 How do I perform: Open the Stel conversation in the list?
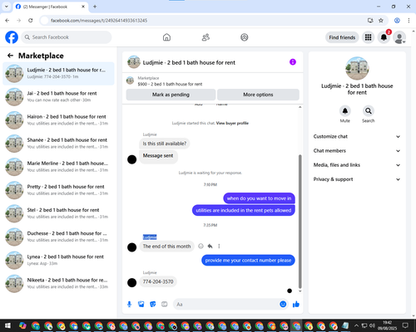click(x=58, y=213)
